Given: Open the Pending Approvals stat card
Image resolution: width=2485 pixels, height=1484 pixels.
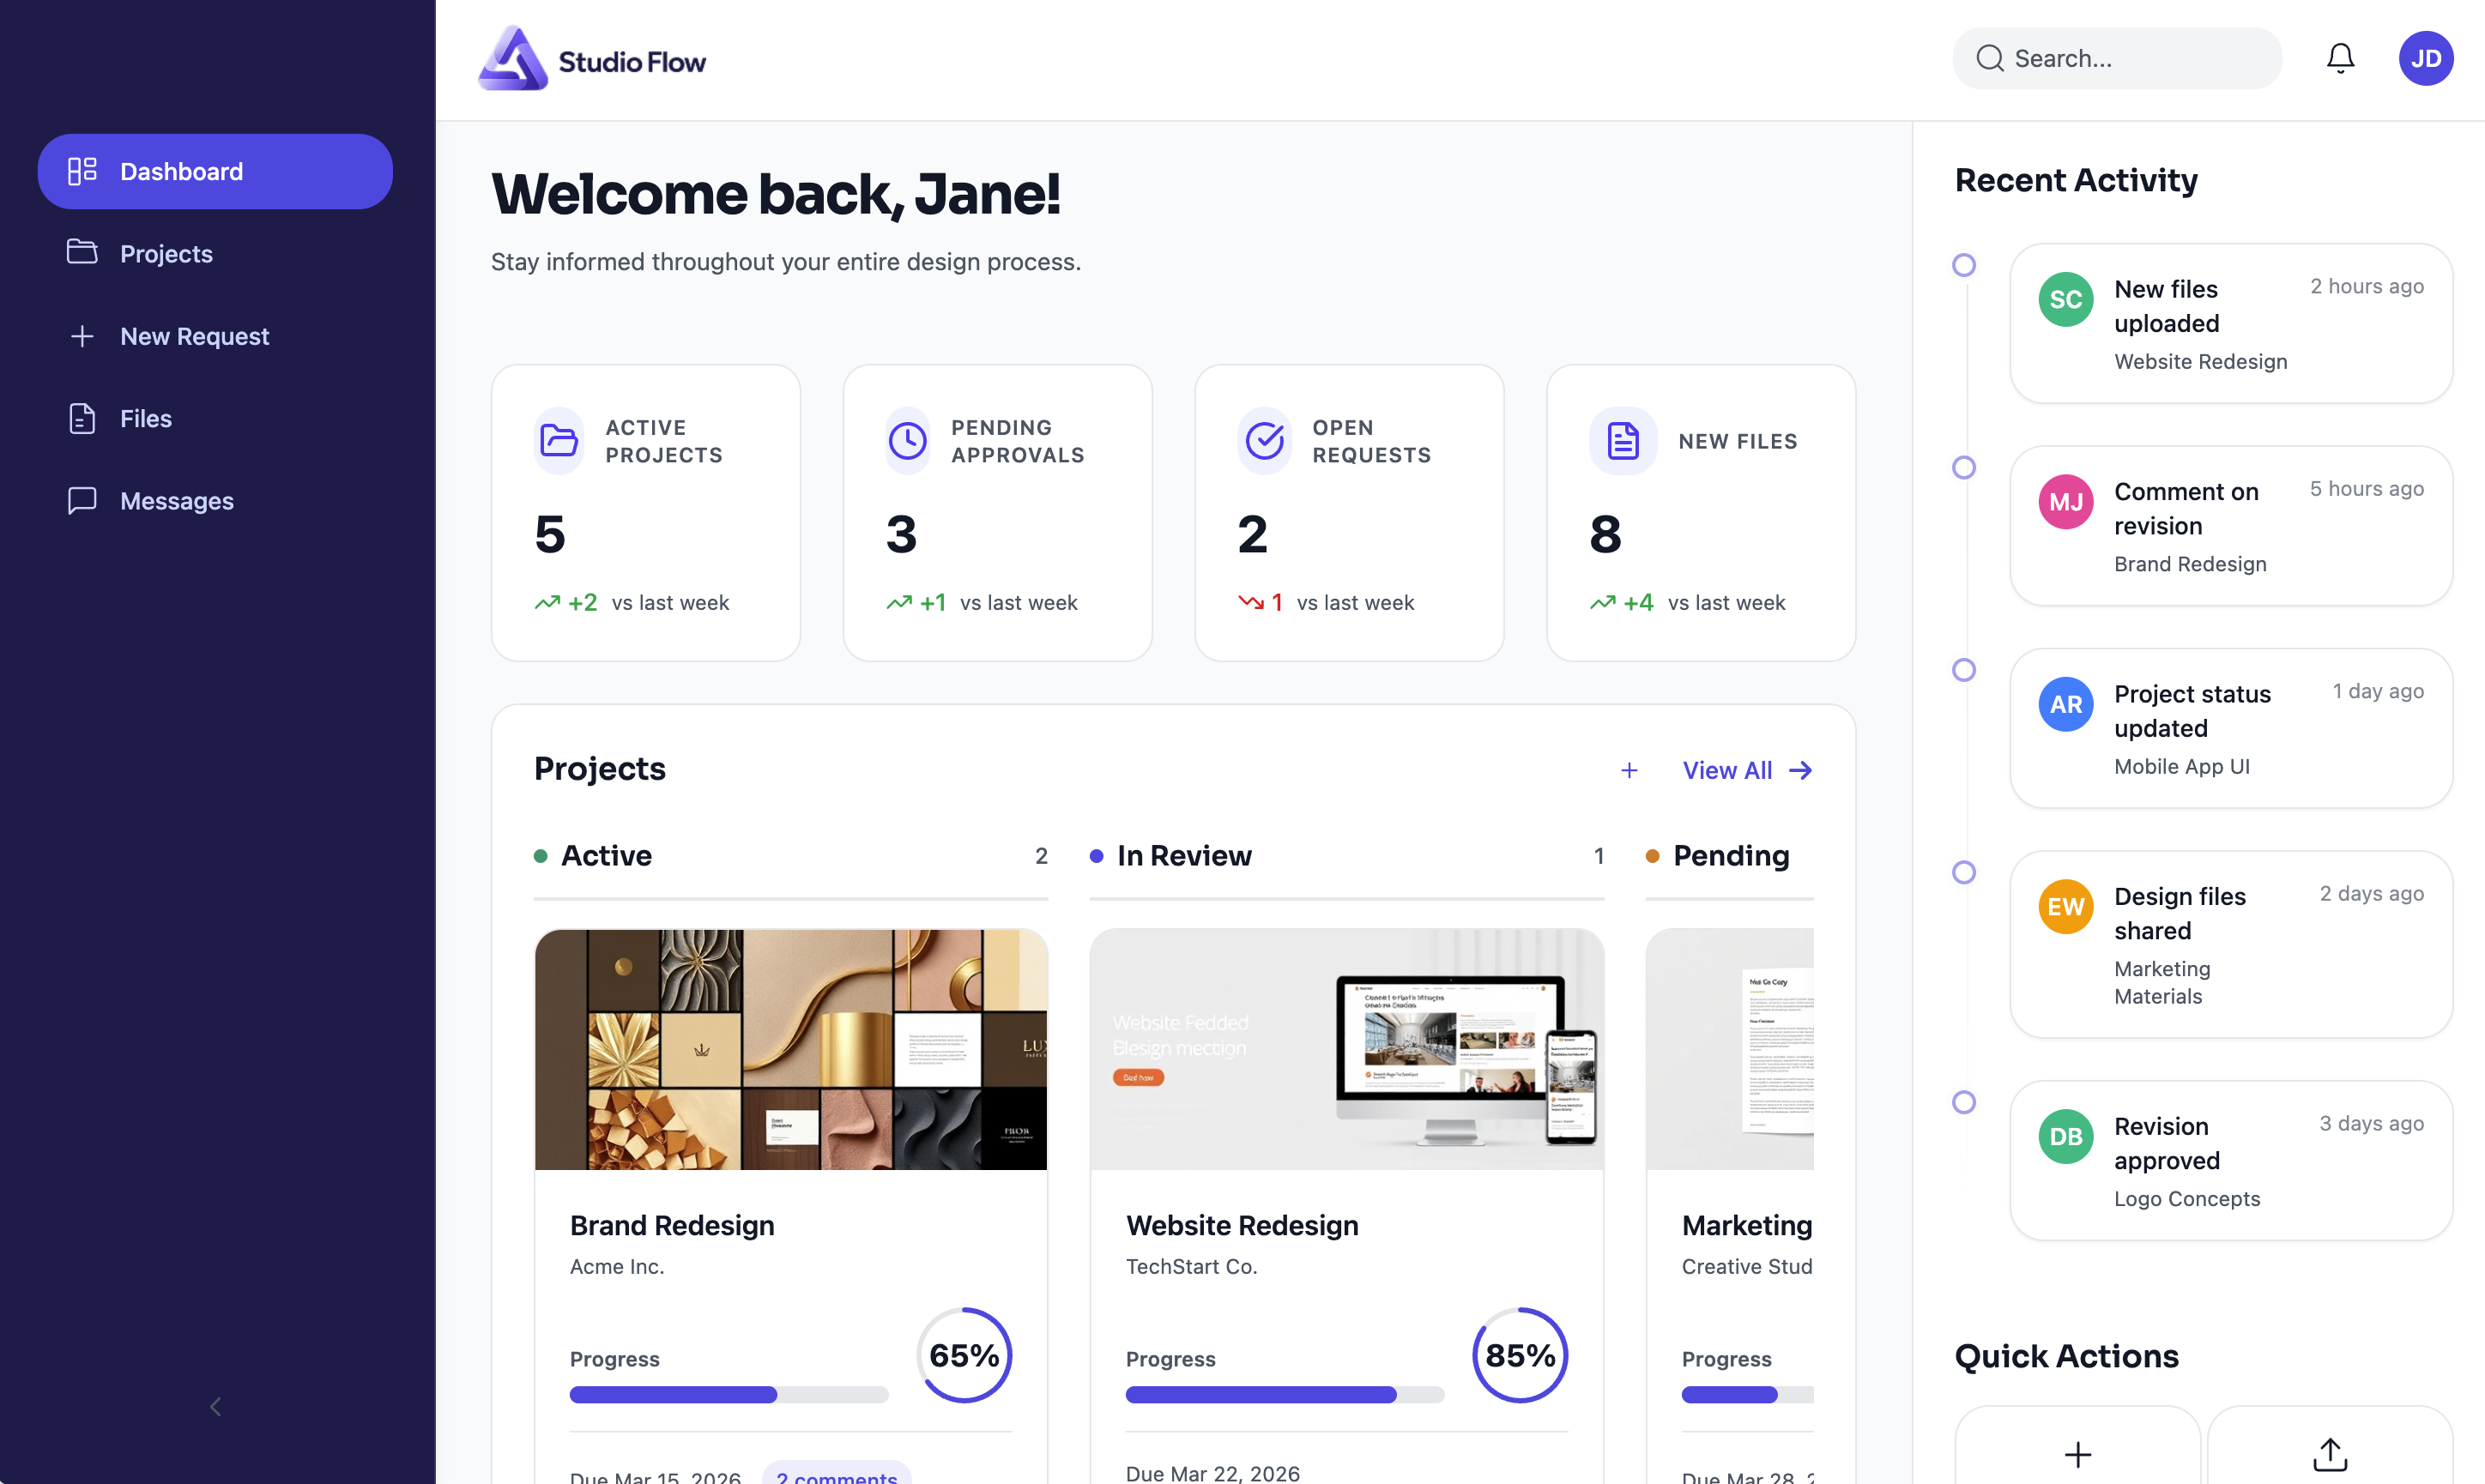Looking at the screenshot, I should coord(997,512).
